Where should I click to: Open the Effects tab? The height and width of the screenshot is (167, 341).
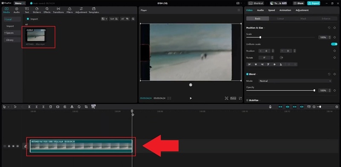[x=47, y=10]
